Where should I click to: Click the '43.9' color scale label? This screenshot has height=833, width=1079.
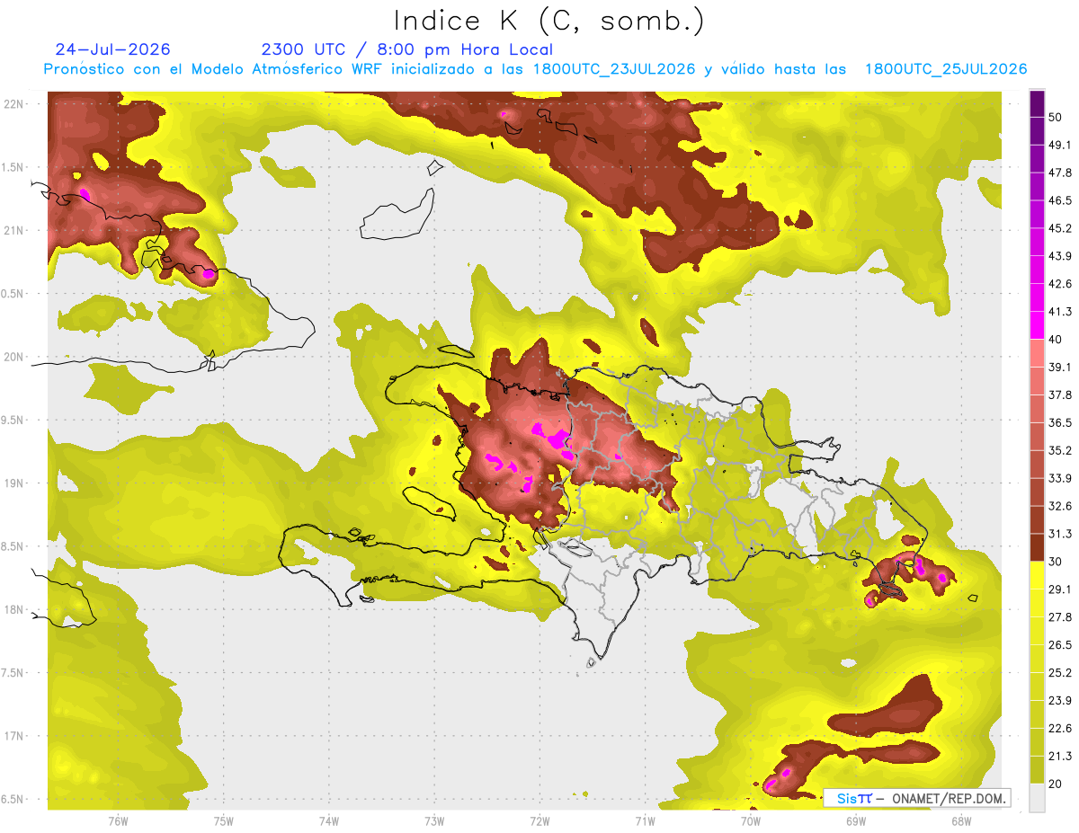tap(1060, 256)
